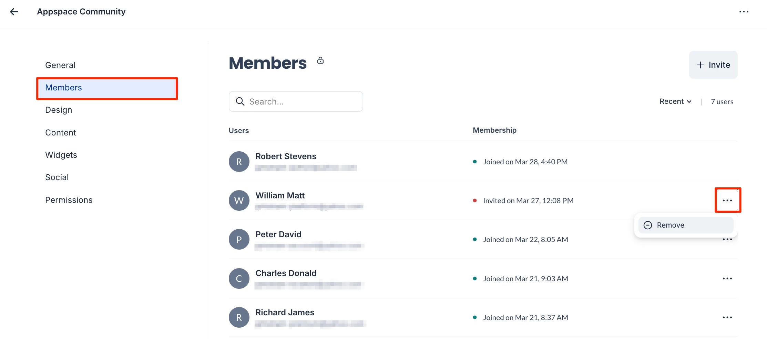Open Charles Donald's three-dot options menu
Image resolution: width=767 pixels, height=339 pixels.
pos(727,278)
